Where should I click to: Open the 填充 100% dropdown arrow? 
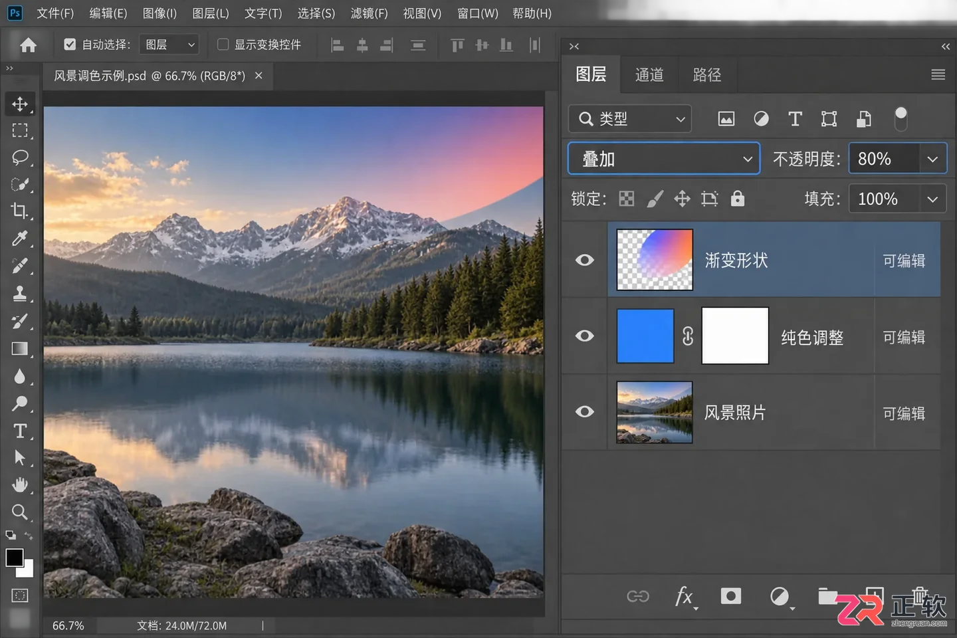tap(932, 199)
